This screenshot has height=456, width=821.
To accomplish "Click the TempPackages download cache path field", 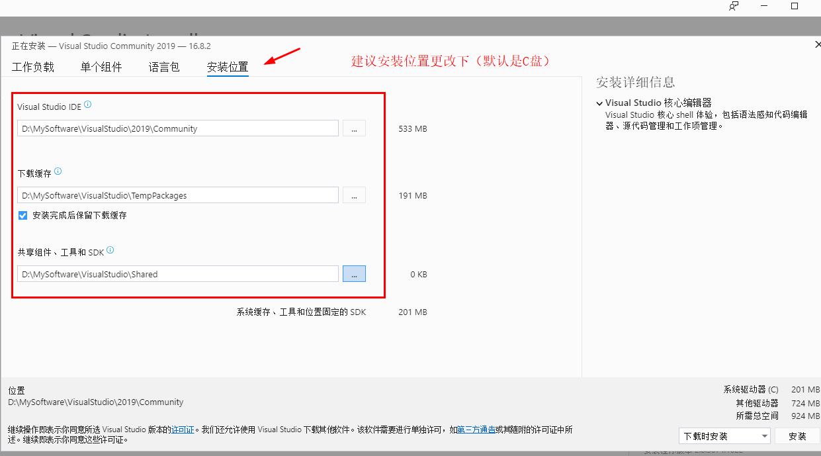I will coord(178,195).
